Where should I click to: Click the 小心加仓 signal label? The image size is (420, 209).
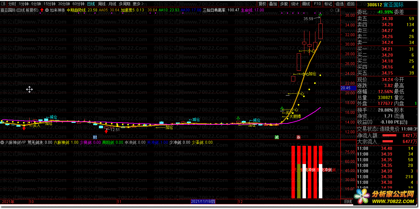309,74
